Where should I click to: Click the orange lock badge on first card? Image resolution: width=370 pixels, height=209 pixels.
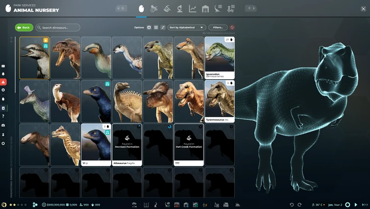click(46, 40)
